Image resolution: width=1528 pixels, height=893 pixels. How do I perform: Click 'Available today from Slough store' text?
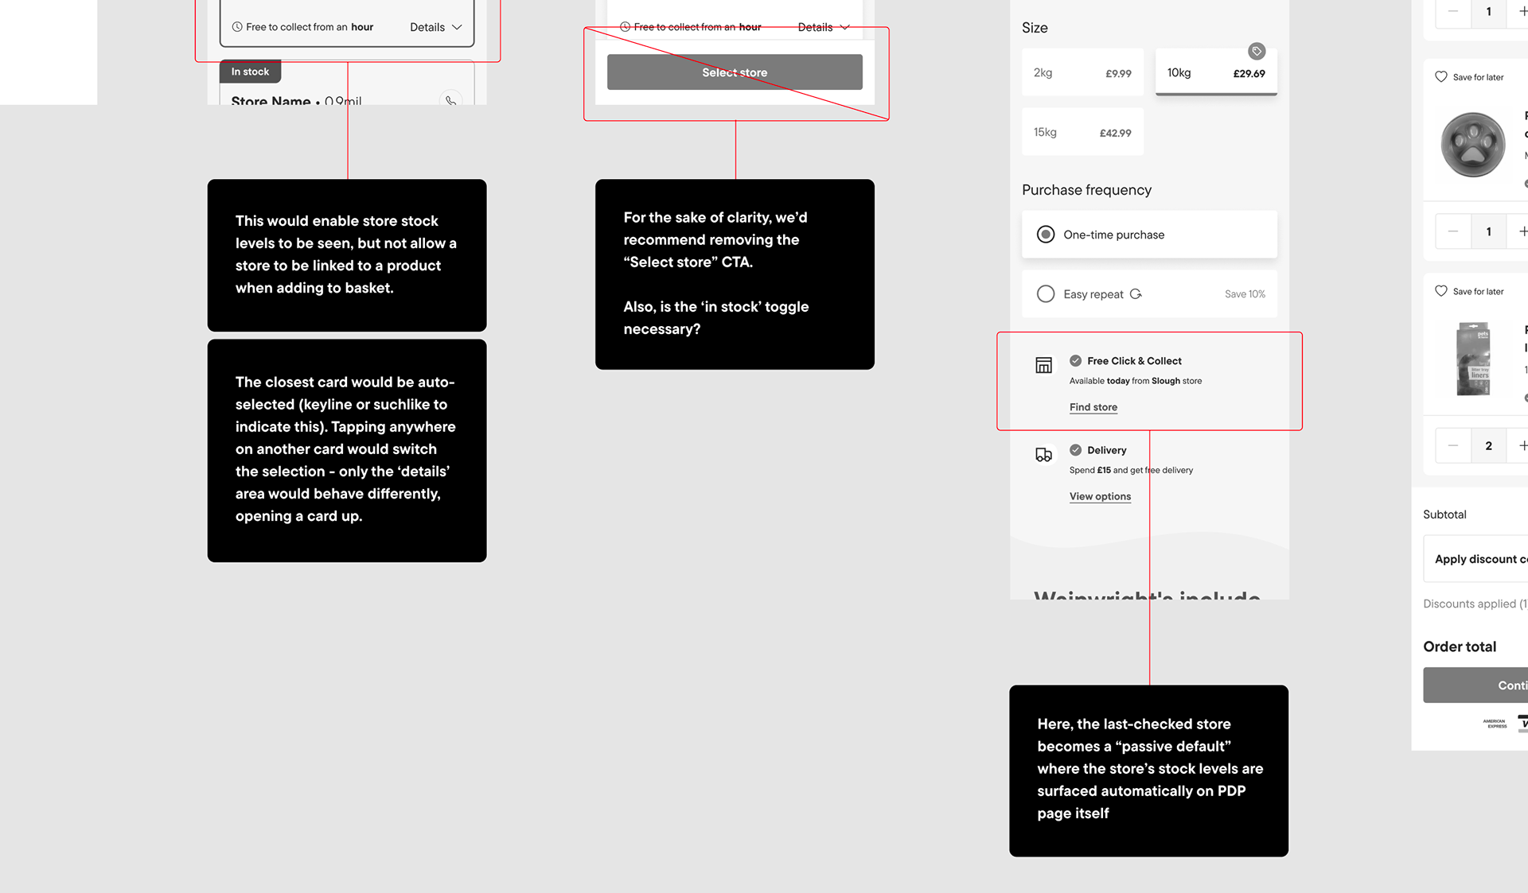(1136, 381)
